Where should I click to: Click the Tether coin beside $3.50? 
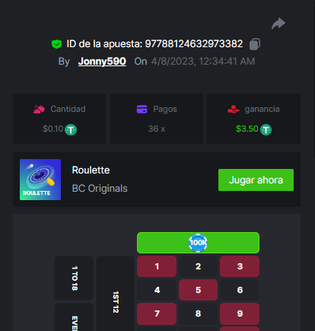[x=266, y=129]
